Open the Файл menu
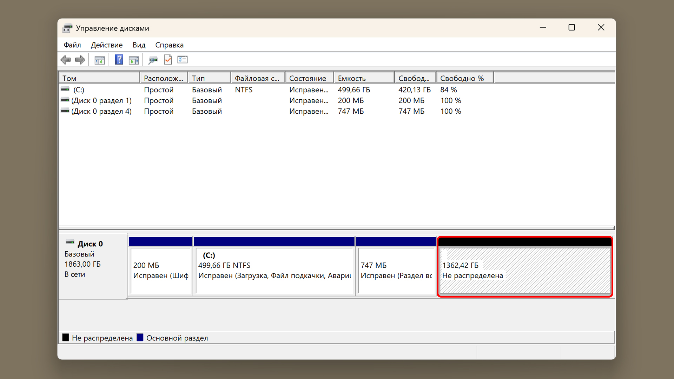Screen dimensions: 674x379 [72, 45]
